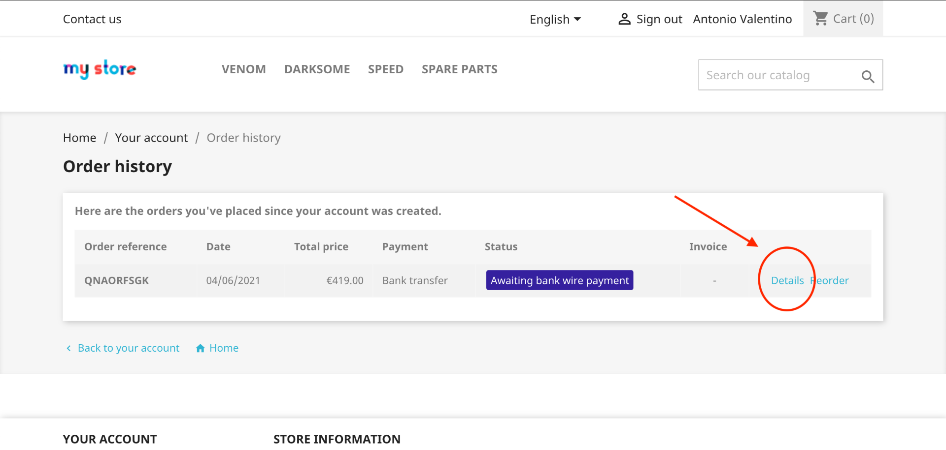
Task: Select the SPEED menu item
Action: coord(385,69)
